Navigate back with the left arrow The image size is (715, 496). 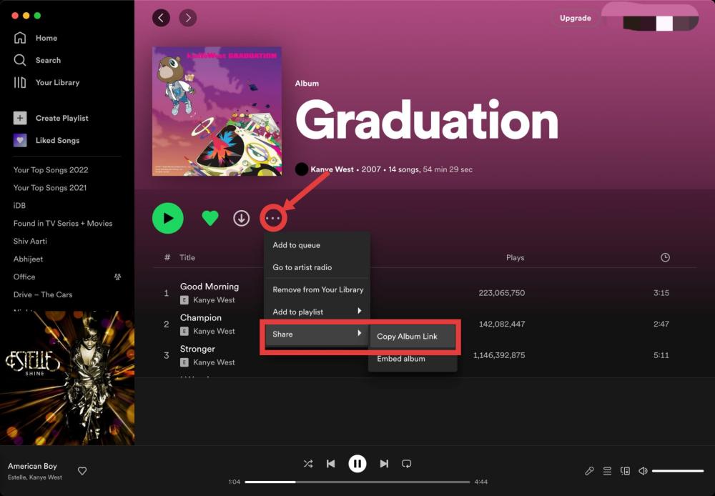(x=161, y=19)
